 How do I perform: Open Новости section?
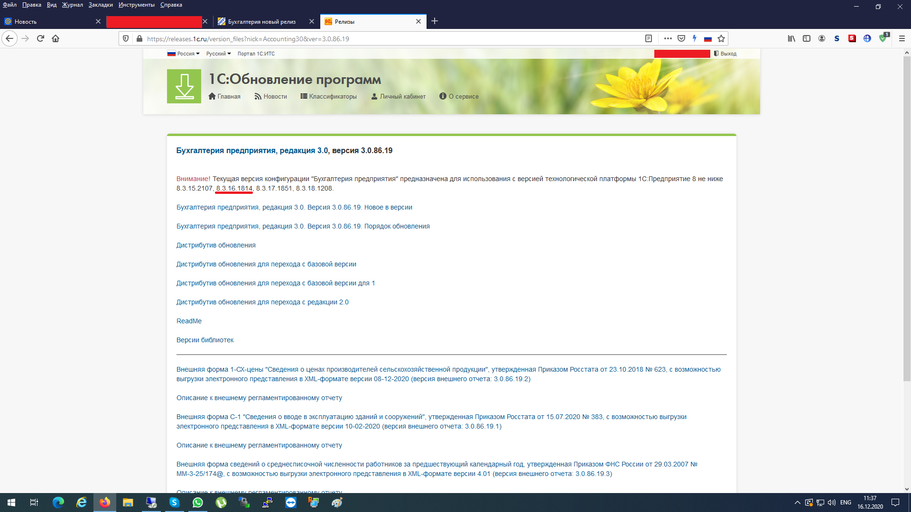[270, 96]
